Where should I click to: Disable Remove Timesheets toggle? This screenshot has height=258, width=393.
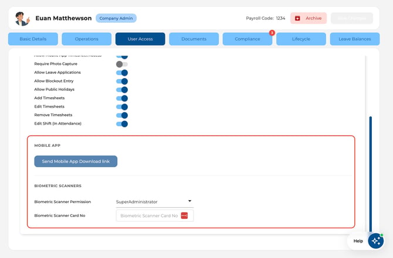pos(122,115)
